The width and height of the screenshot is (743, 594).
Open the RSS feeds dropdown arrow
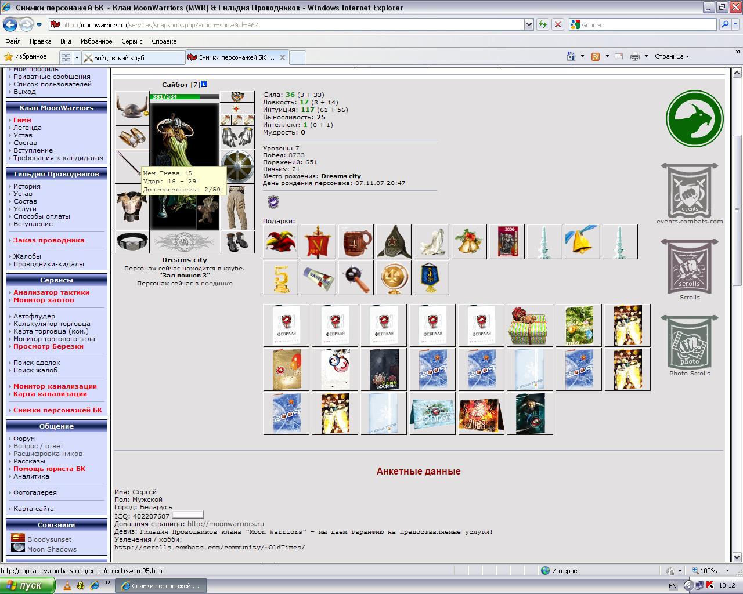pos(607,56)
